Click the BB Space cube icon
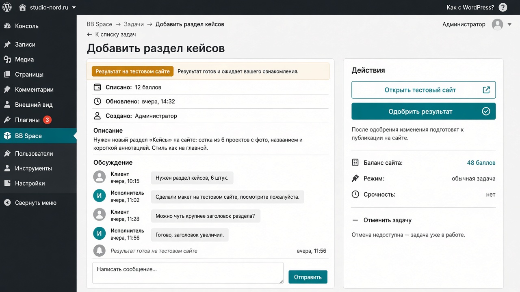520x292 pixels. 7,136
